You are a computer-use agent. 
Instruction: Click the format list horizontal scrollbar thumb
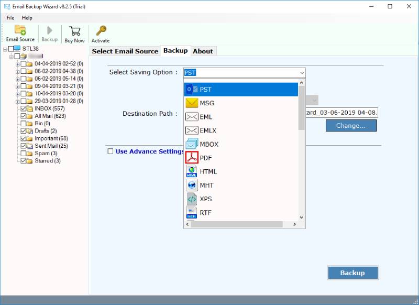point(237,224)
